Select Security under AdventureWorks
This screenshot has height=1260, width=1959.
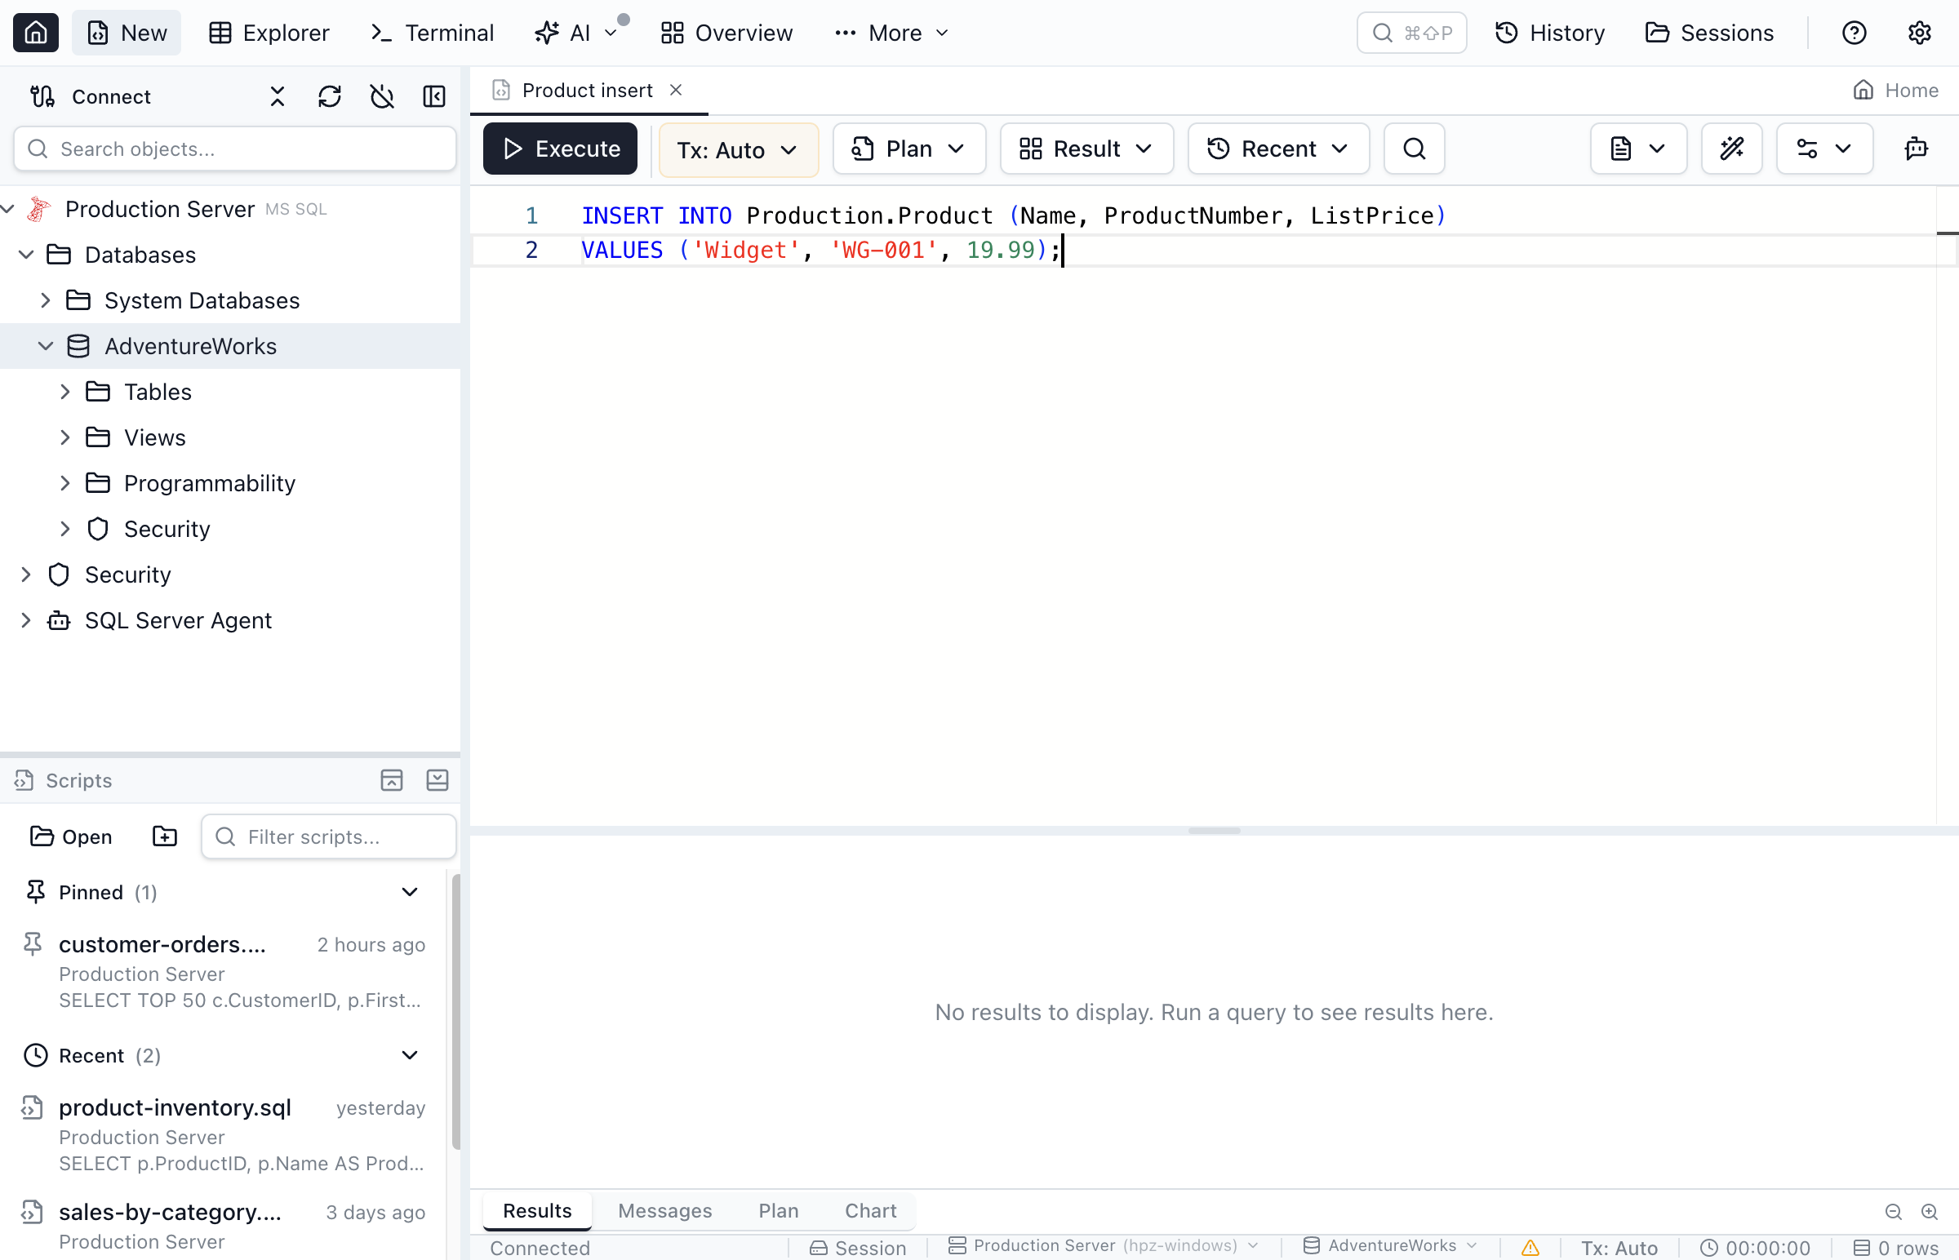coord(167,530)
